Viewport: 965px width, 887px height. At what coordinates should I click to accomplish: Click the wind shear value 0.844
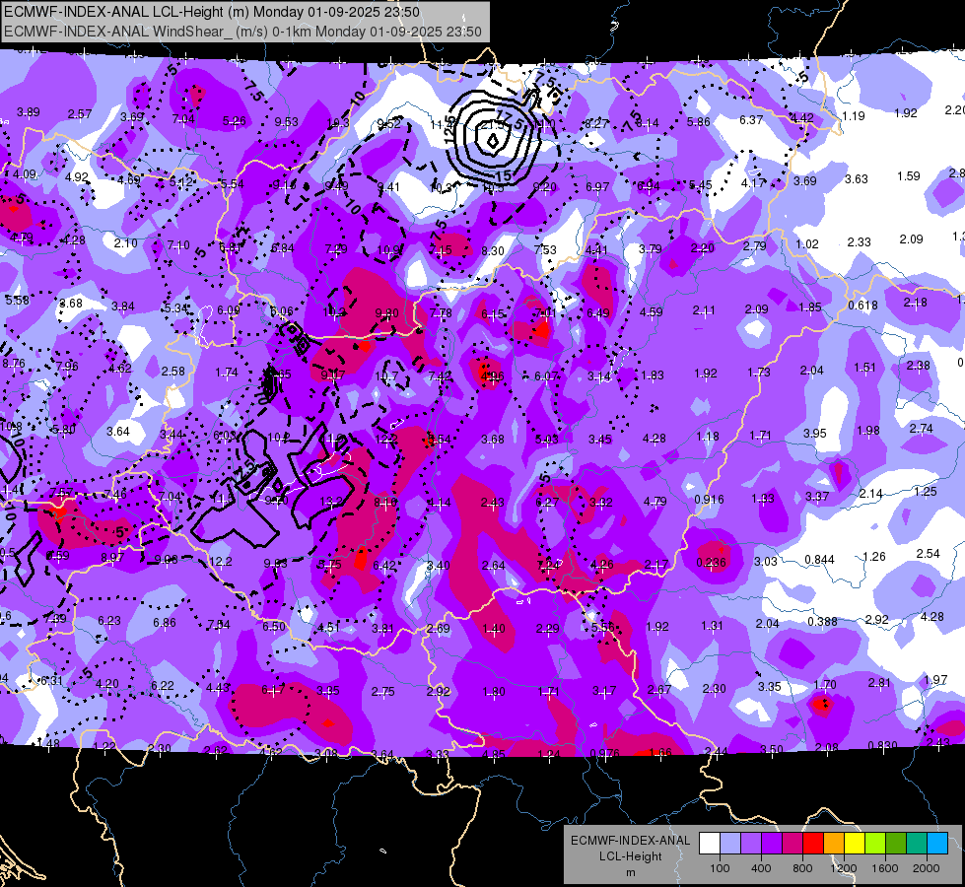pyautogui.click(x=820, y=560)
